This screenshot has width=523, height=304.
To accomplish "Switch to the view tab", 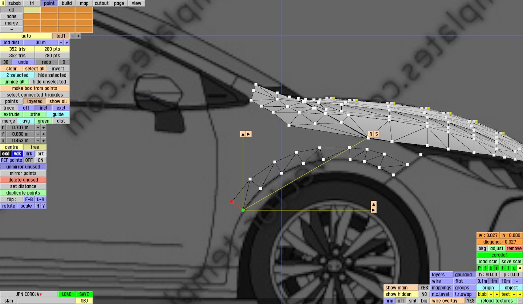I will 137,3.
